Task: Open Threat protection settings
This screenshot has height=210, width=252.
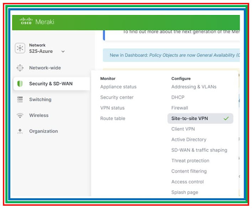Action: (190, 161)
